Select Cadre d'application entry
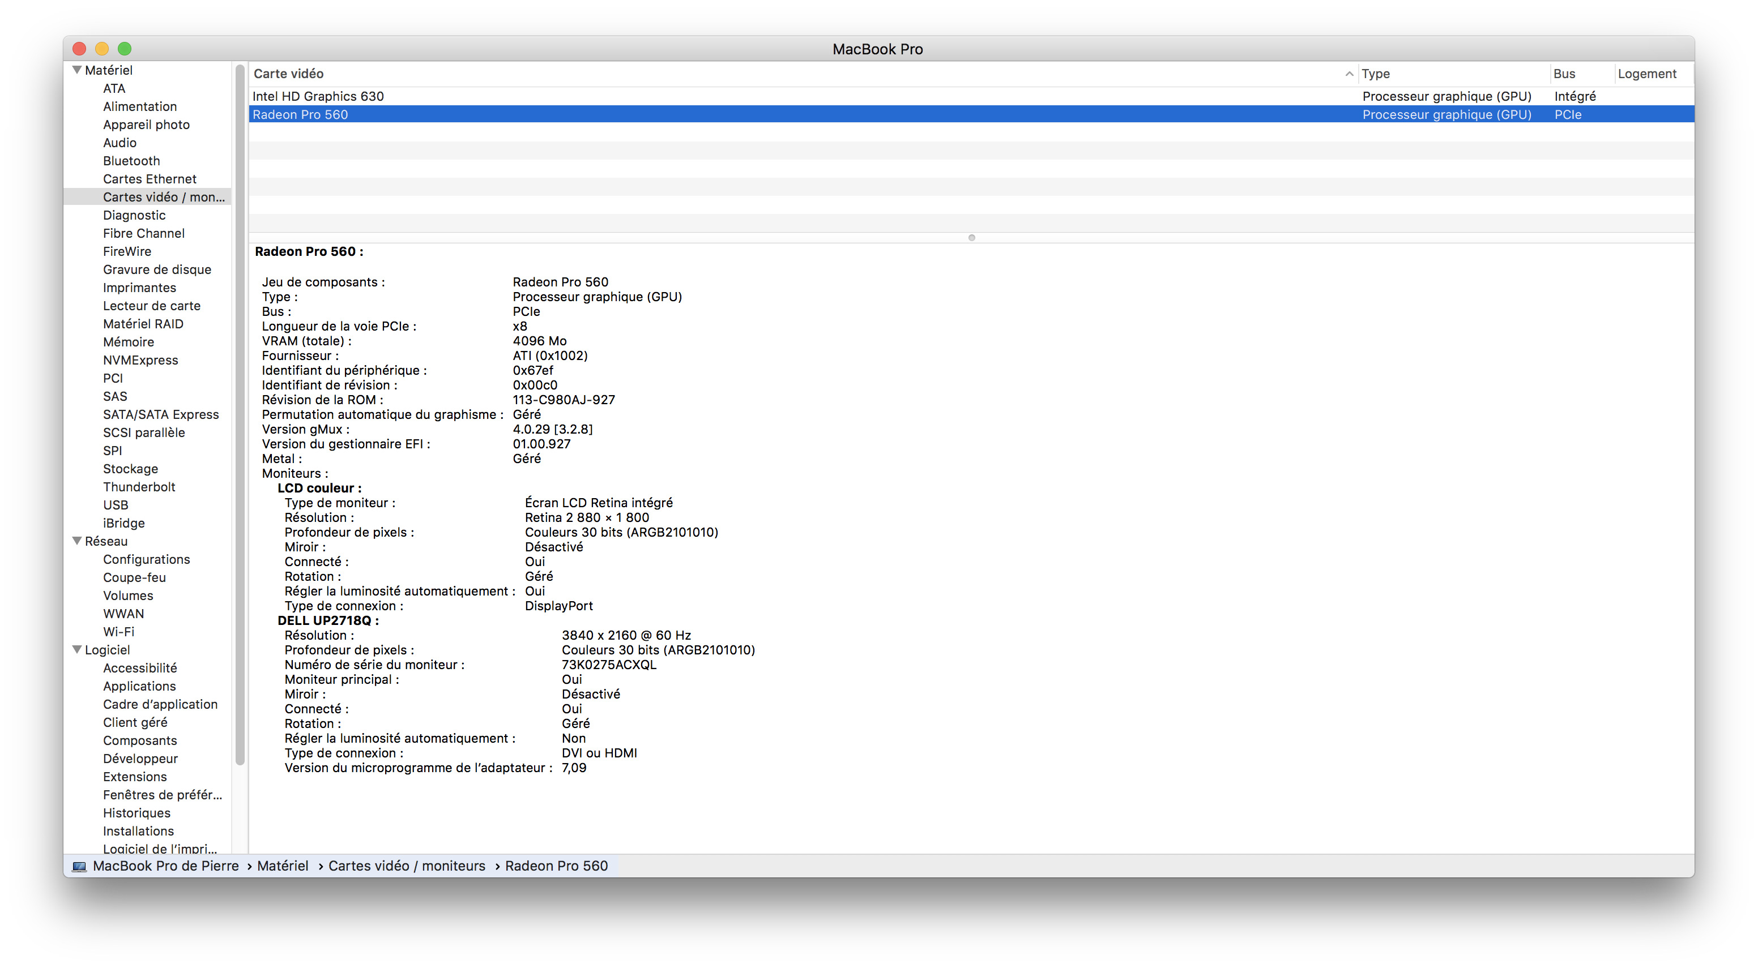Viewport: 1758px width, 968px height. (x=160, y=704)
